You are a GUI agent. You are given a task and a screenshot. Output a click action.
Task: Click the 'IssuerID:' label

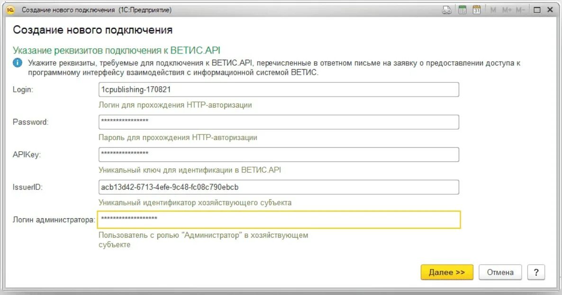(27, 187)
